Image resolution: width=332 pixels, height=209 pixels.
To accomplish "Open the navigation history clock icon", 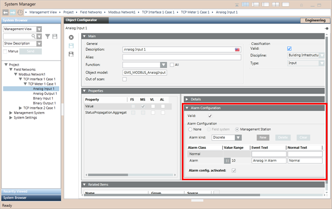I will click(20, 11).
